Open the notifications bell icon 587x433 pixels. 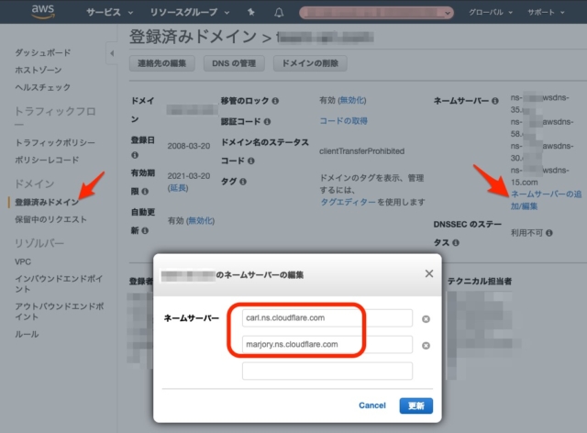pos(279,12)
